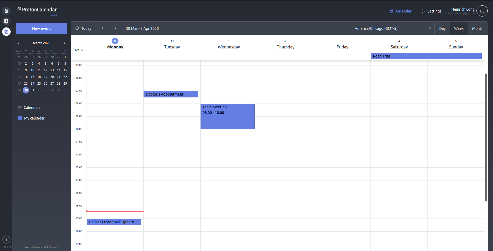
Task: Open Settings in the top navigation
Action: 431,11
